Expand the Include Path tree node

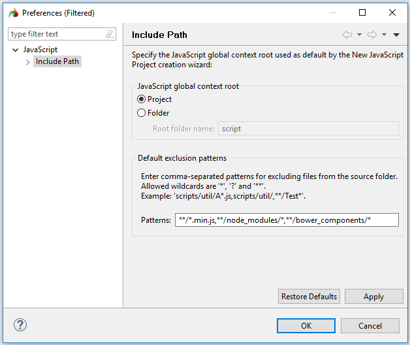pyautogui.click(x=27, y=62)
